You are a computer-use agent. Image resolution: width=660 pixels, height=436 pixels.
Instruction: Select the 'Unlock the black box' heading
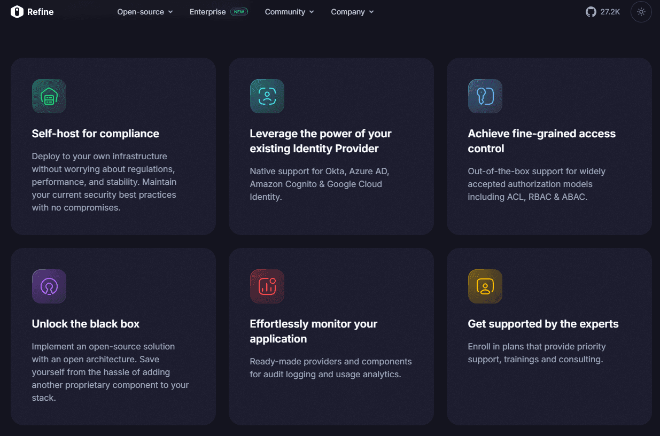pos(86,324)
